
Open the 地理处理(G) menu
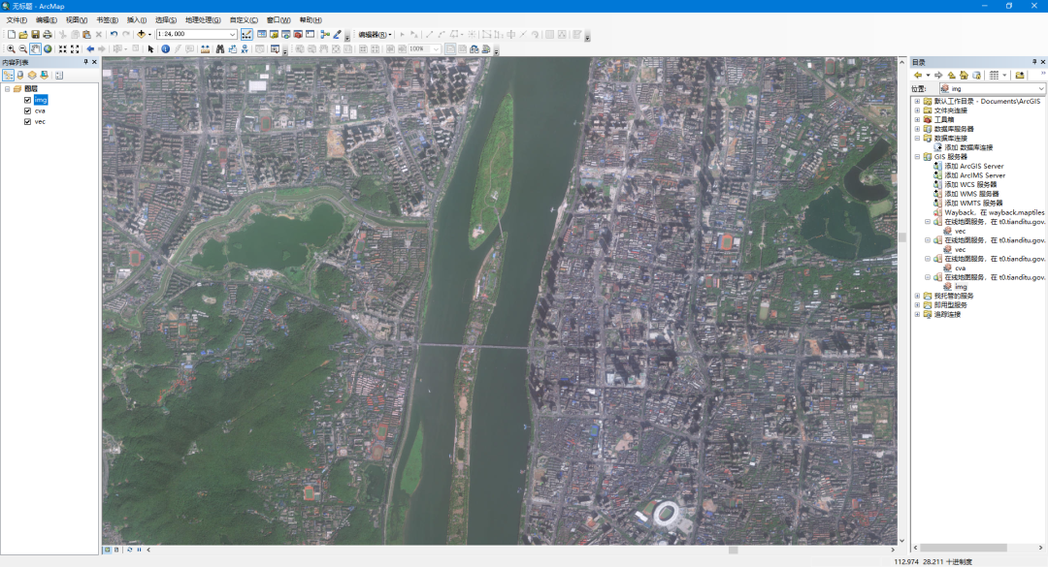tap(203, 20)
